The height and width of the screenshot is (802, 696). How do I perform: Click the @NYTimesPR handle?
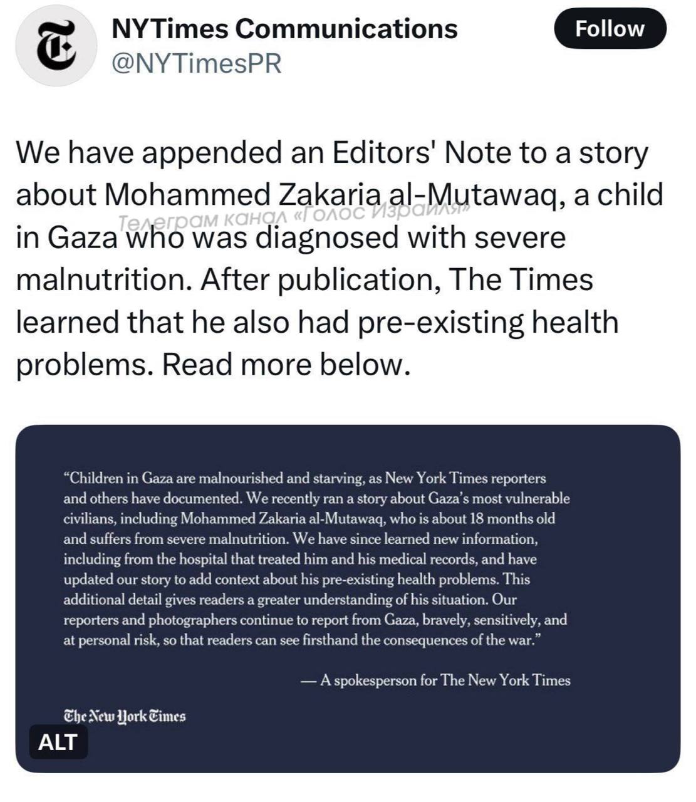196,63
